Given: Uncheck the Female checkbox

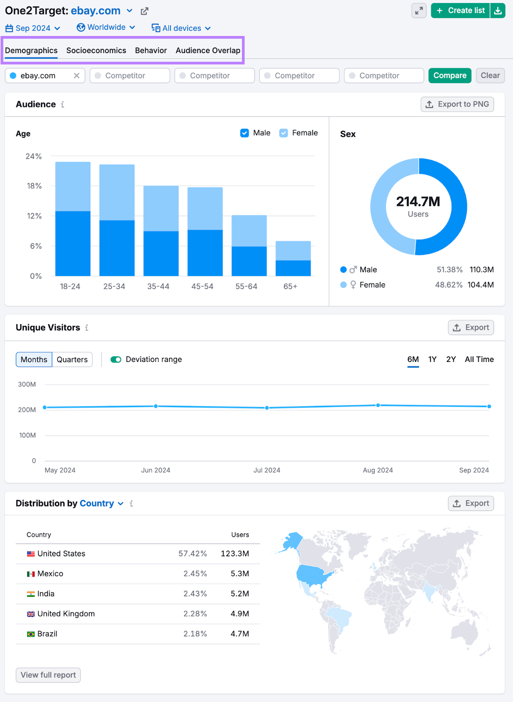Looking at the screenshot, I should tap(284, 133).
